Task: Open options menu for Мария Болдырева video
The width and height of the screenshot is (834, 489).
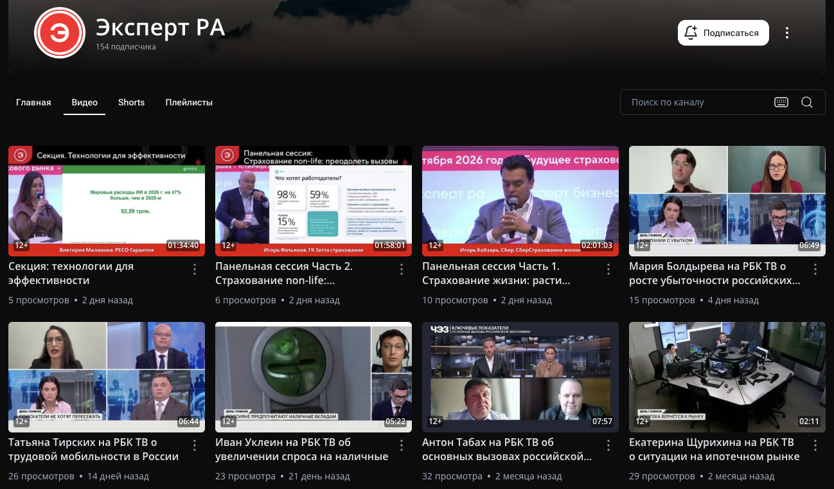Action: click(x=815, y=269)
